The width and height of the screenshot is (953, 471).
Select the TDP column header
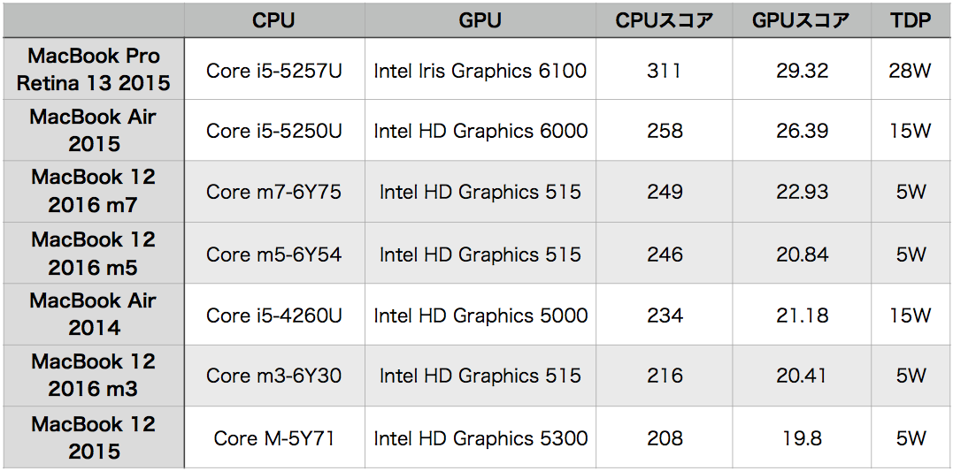[x=910, y=20]
